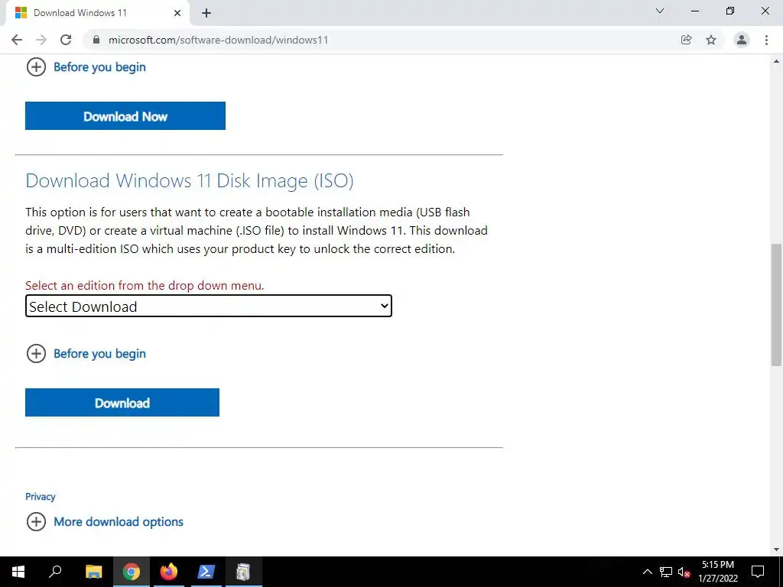Open the installer app in the taskbar

[x=244, y=572]
